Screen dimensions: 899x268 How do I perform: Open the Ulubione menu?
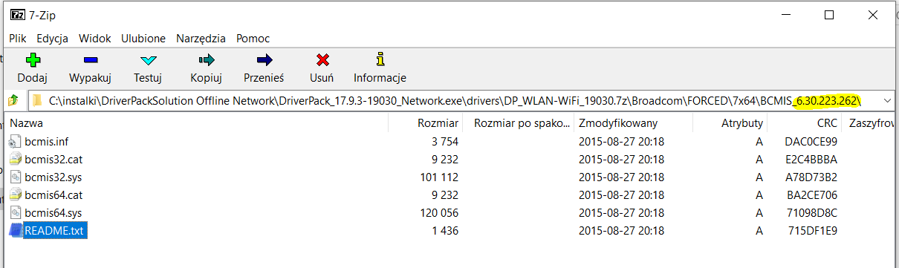click(x=143, y=38)
